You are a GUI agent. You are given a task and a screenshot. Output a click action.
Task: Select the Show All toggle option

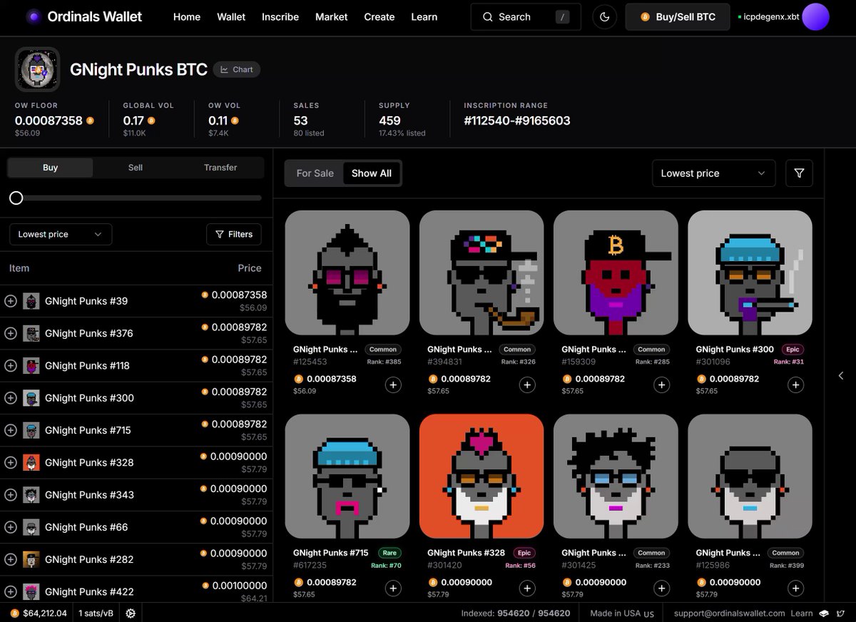pos(372,173)
